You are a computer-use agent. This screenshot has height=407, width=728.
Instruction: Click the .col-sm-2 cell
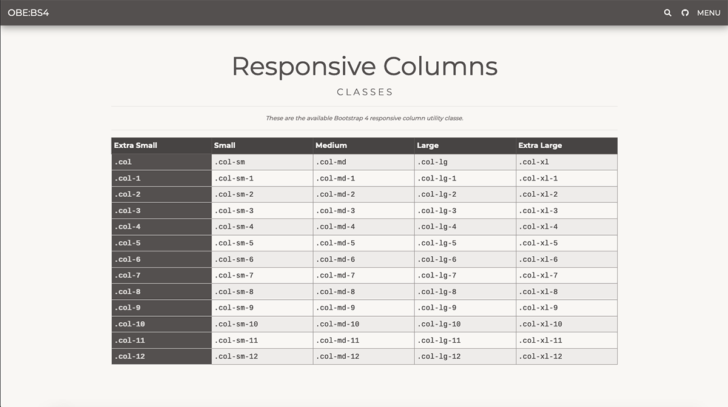click(262, 194)
